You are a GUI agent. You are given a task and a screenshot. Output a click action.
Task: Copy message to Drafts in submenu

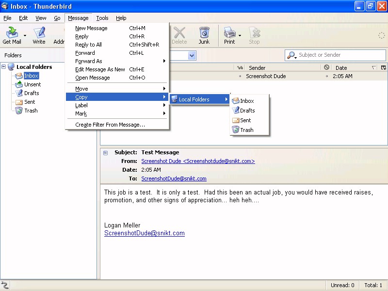(249, 111)
